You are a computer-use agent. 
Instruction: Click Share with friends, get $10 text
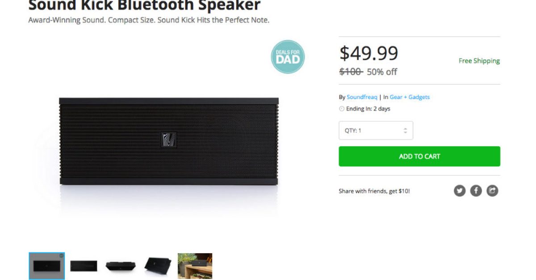(374, 191)
